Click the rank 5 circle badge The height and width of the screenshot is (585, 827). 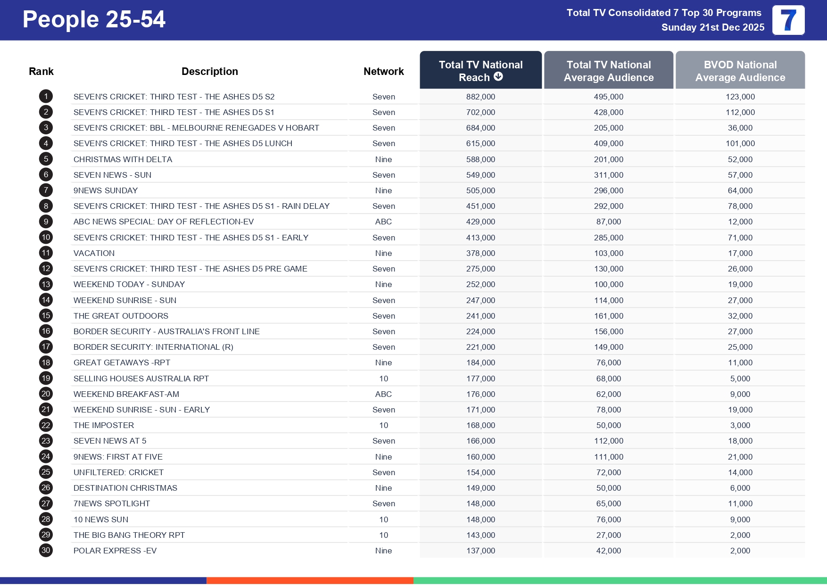45,159
